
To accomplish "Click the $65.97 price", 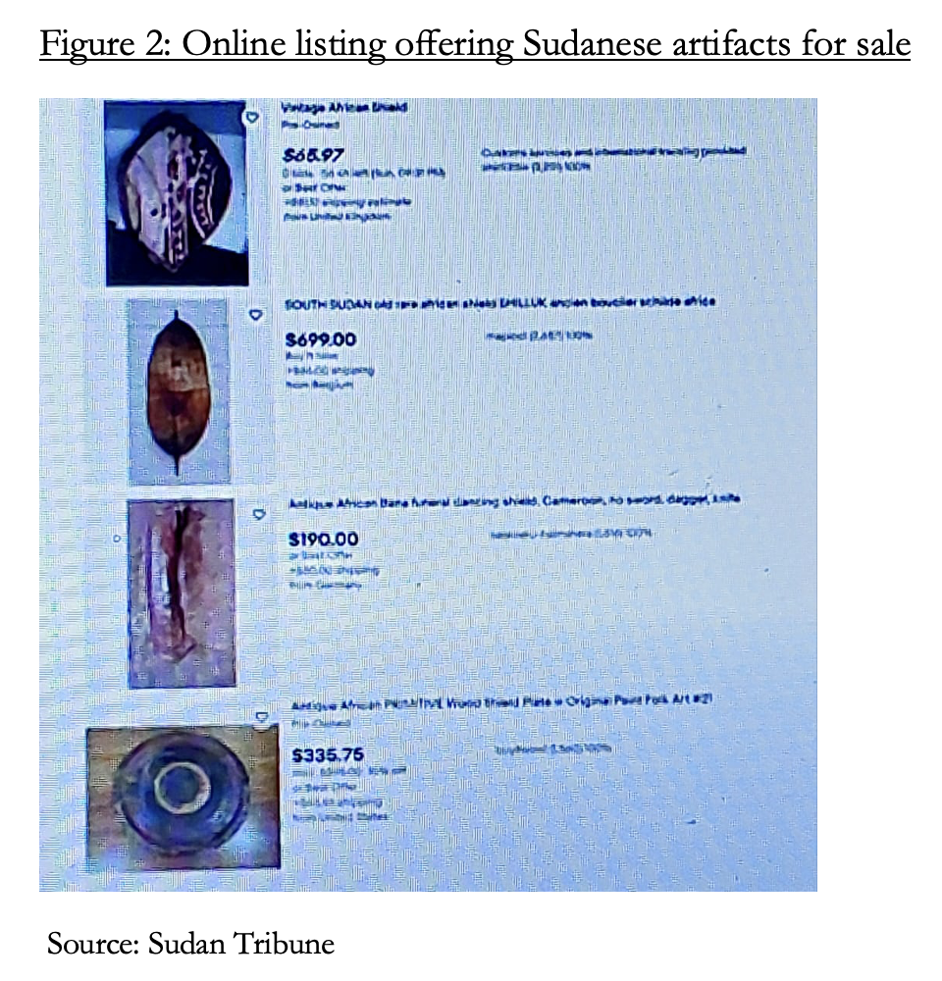I will [314, 155].
